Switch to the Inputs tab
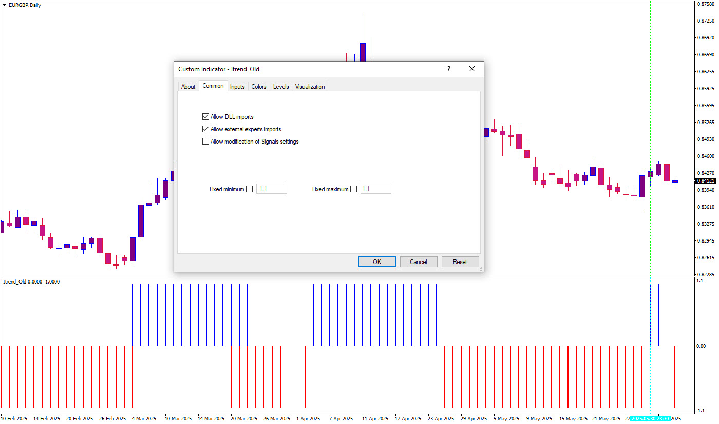Viewport: 719px width, 424px height. point(237,87)
